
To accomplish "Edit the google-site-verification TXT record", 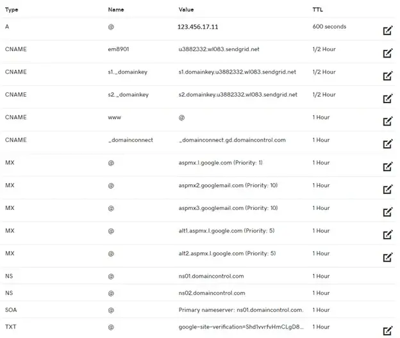I will point(388,330).
